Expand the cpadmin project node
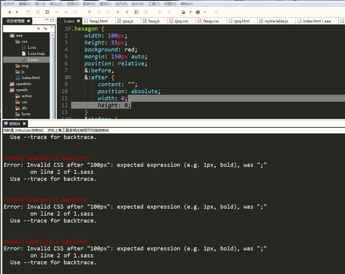The image size is (345, 274). (6, 84)
